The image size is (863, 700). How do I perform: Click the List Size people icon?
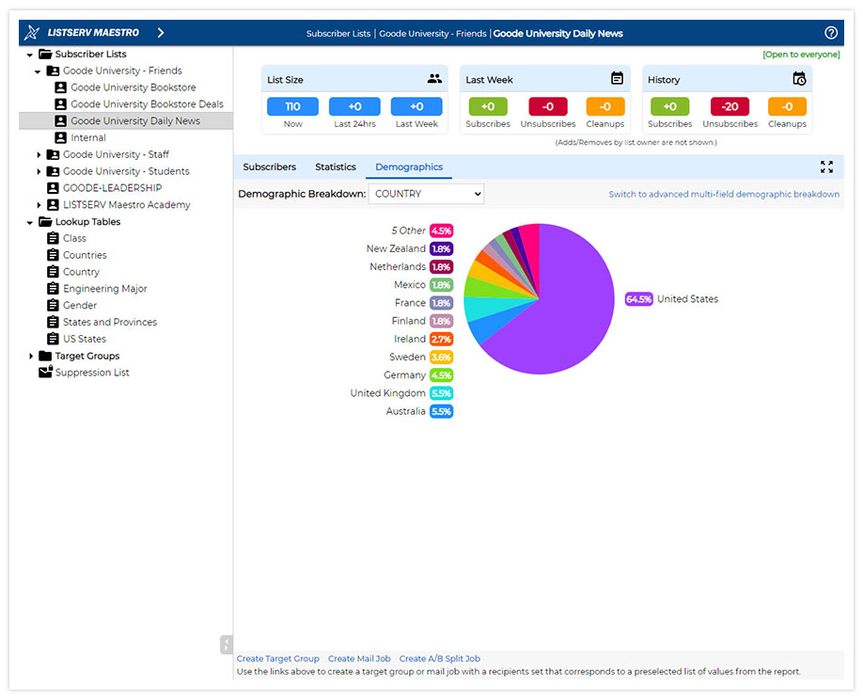(434, 79)
